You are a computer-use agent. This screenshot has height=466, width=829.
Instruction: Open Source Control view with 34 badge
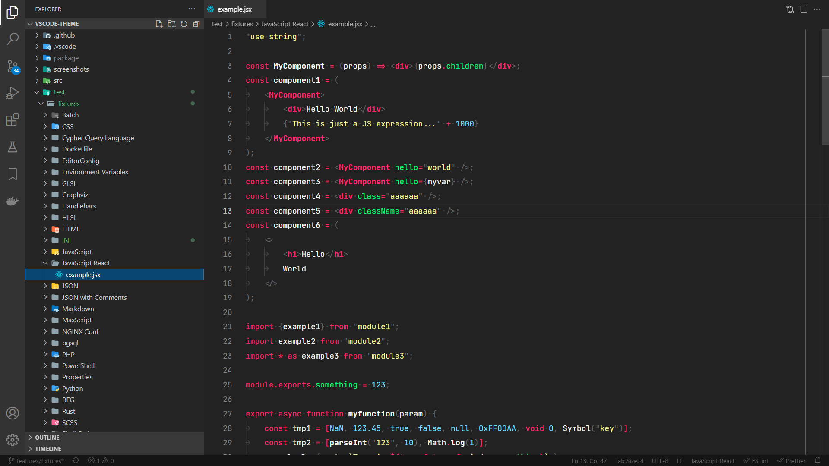point(13,66)
